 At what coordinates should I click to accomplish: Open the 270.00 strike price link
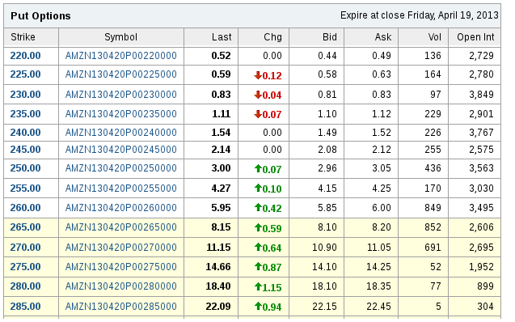[x=25, y=247]
